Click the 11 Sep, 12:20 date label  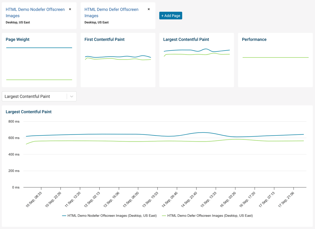pos(72,199)
